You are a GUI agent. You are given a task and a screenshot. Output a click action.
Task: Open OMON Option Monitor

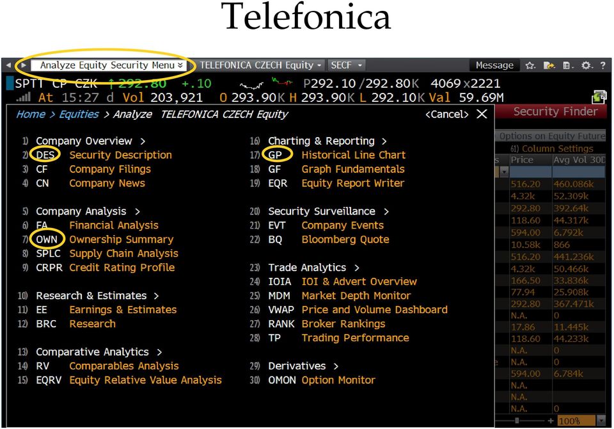[x=322, y=380]
